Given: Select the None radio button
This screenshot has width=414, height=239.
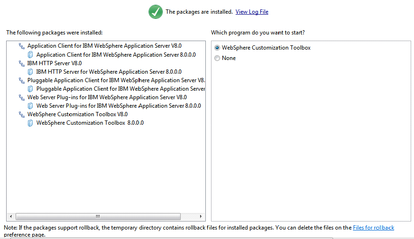Looking at the screenshot, I should pyautogui.click(x=217, y=58).
